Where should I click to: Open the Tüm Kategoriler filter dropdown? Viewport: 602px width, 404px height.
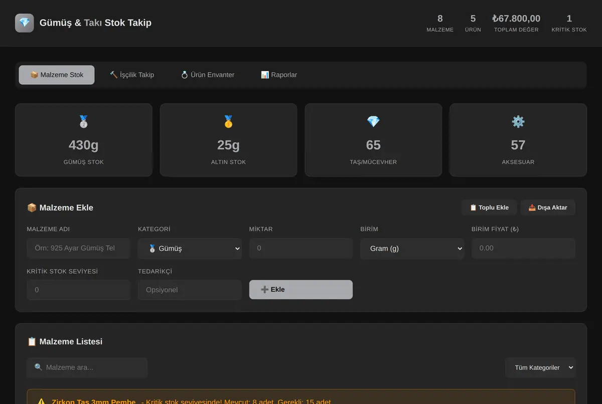click(540, 367)
